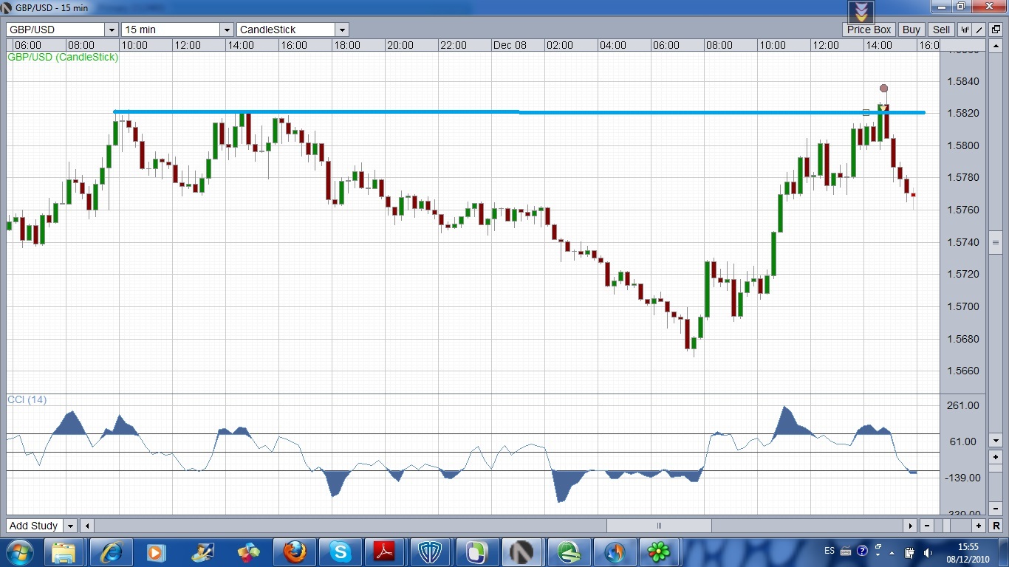Click the GBP/USD (CandleStick) chart label
This screenshot has height=567, width=1009.
tap(63, 57)
